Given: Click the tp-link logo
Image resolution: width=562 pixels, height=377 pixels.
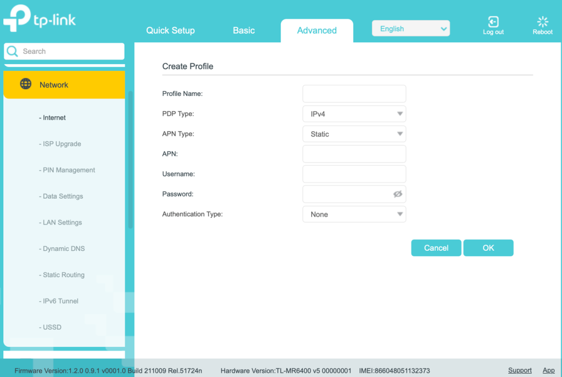Looking at the screenshot, I should coord(40,19).
